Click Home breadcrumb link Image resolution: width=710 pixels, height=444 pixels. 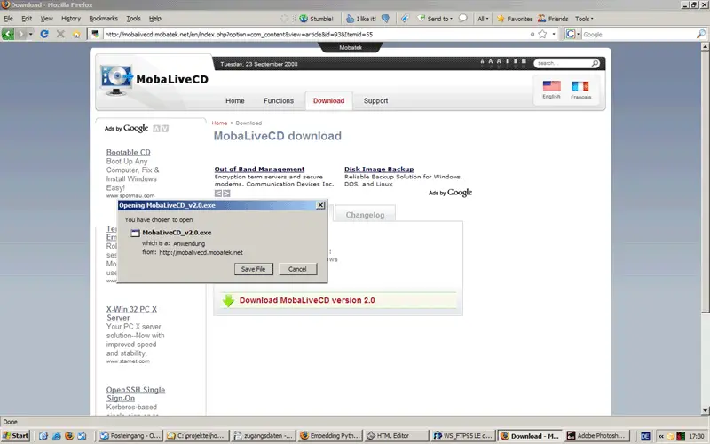coord(219,123)
